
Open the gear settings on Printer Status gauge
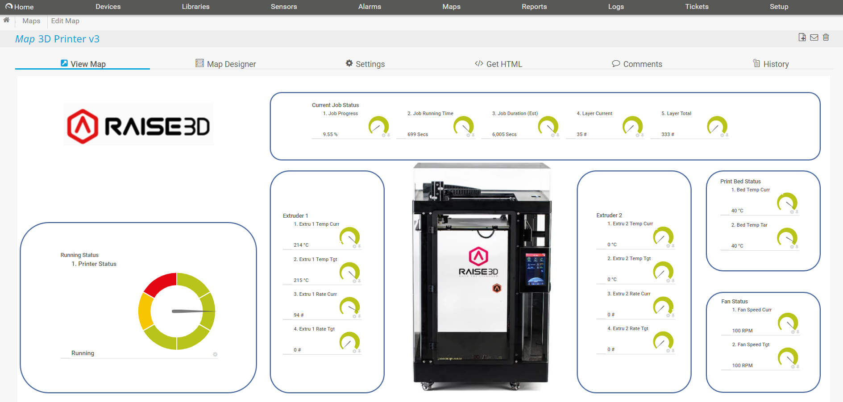point(215,354)
